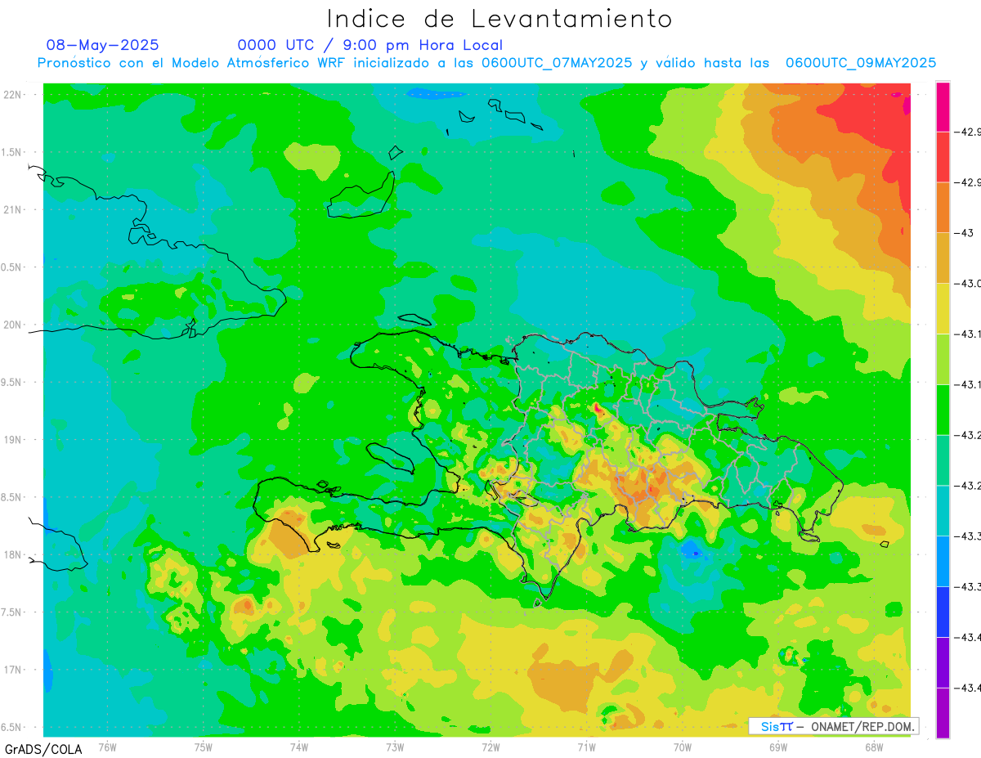Click latitude label '21N'
981x758 pixels.
coord(14,209)
